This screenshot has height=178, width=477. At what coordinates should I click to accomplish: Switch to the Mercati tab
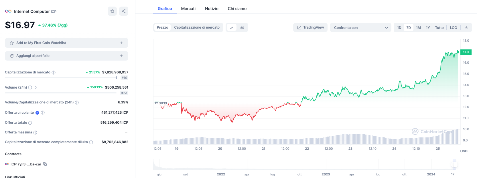click(x=188, y=9)
